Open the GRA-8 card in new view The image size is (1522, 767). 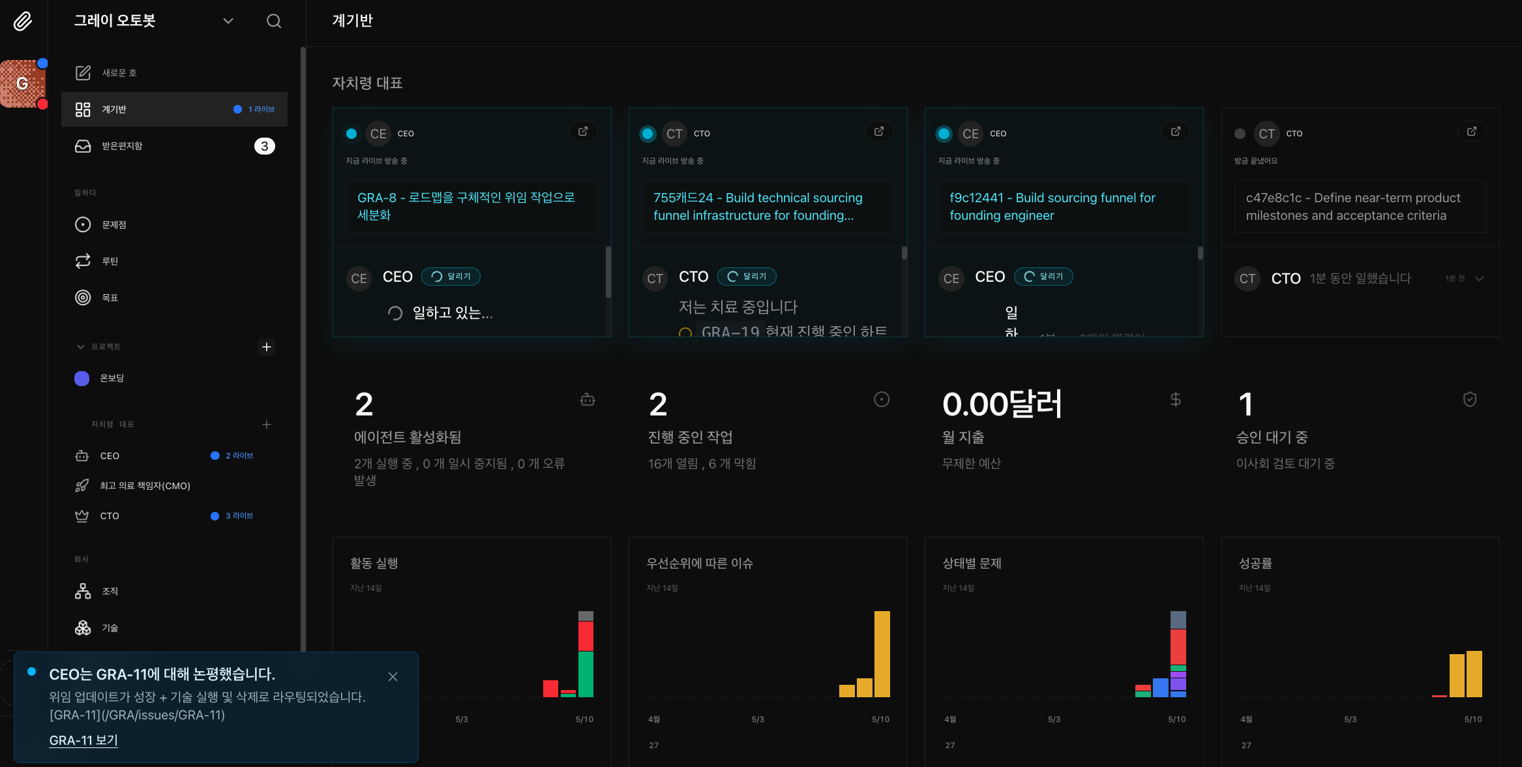[x=583, y=132]
